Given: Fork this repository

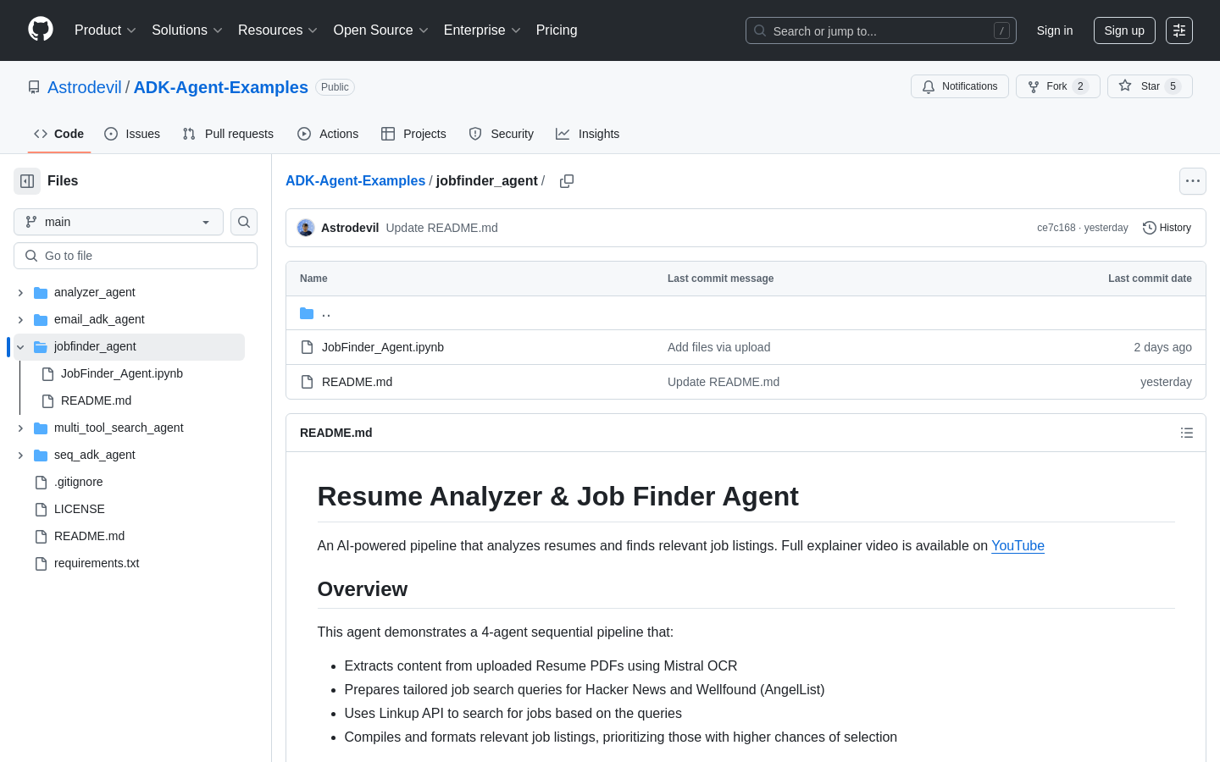Looking at the screenshot, I should tap(1057, 86).
